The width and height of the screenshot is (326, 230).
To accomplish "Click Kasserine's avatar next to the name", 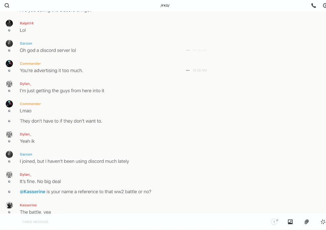I will click(9, 205).
